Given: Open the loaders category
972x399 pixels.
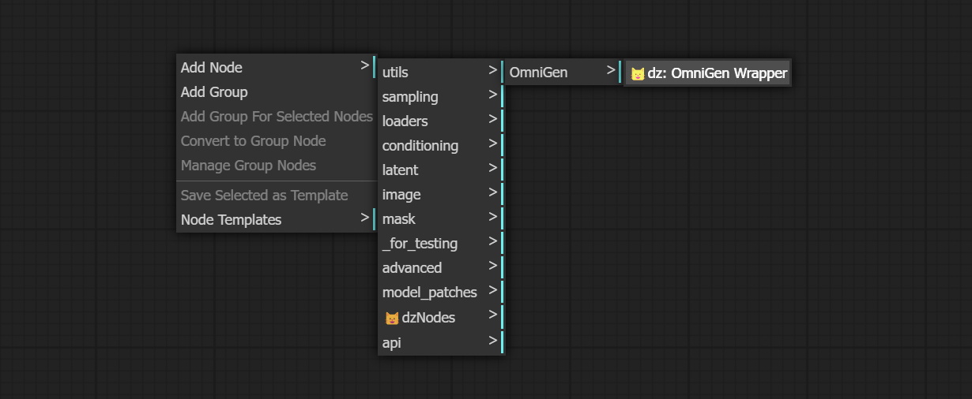Looking at the screenshot, I should click(441, 121).
